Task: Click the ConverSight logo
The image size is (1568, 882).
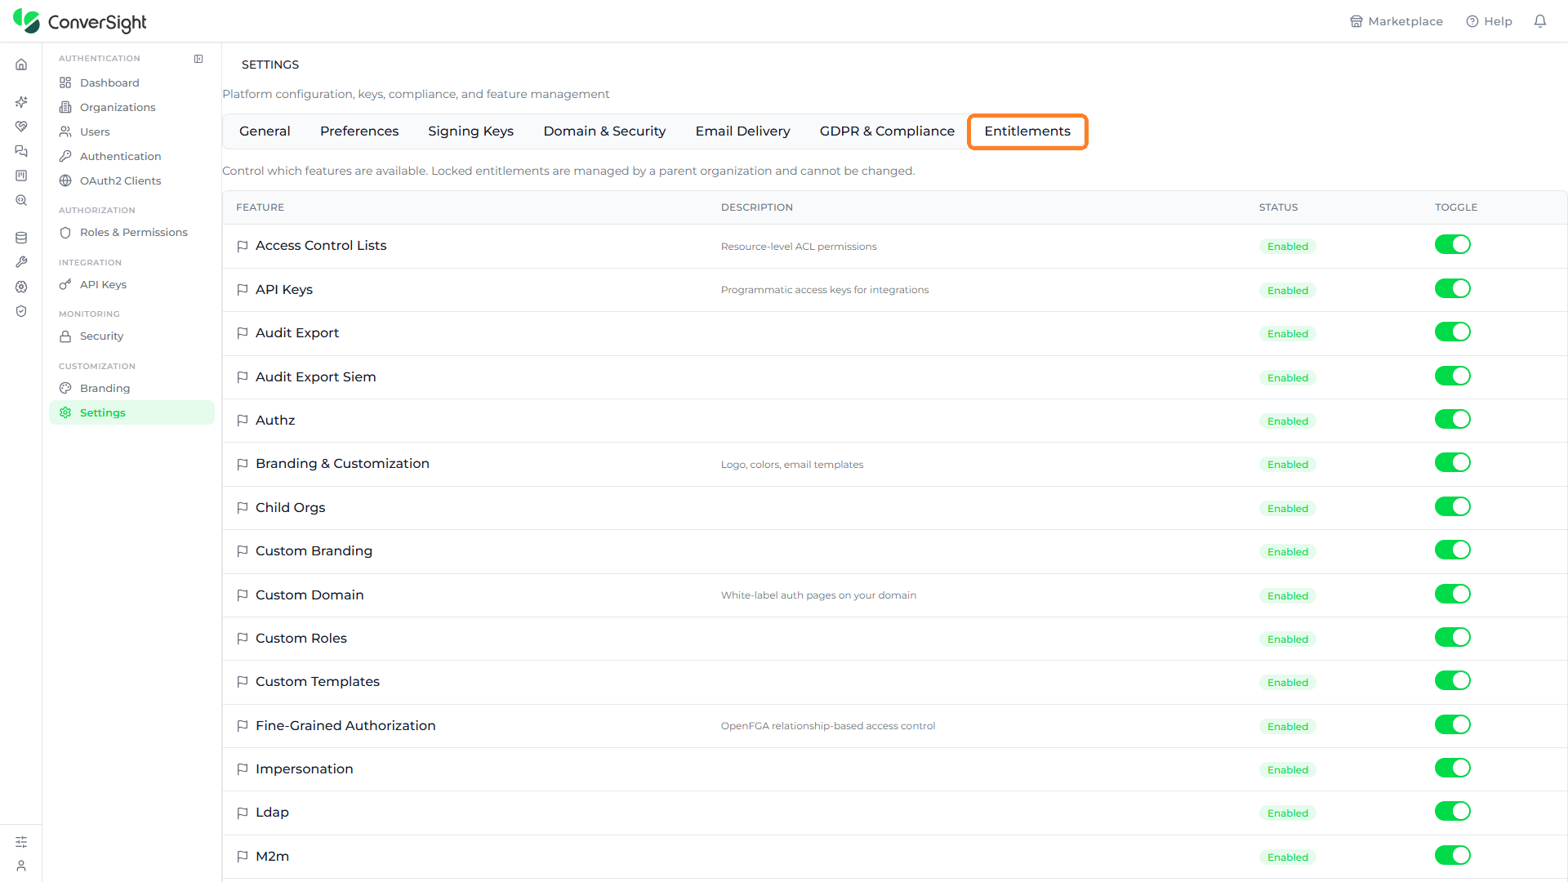Action: 80,21
